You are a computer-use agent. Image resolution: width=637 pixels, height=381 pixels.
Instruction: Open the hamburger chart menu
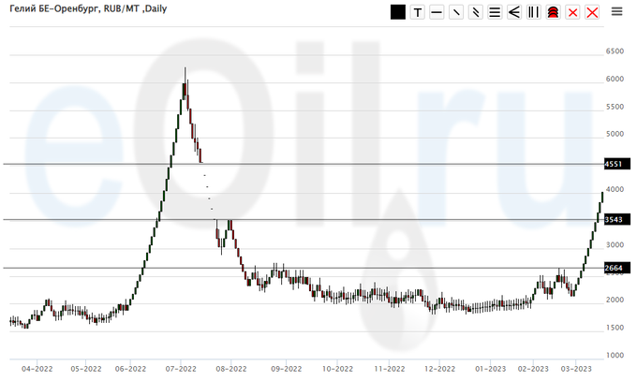tap(616, 11)
